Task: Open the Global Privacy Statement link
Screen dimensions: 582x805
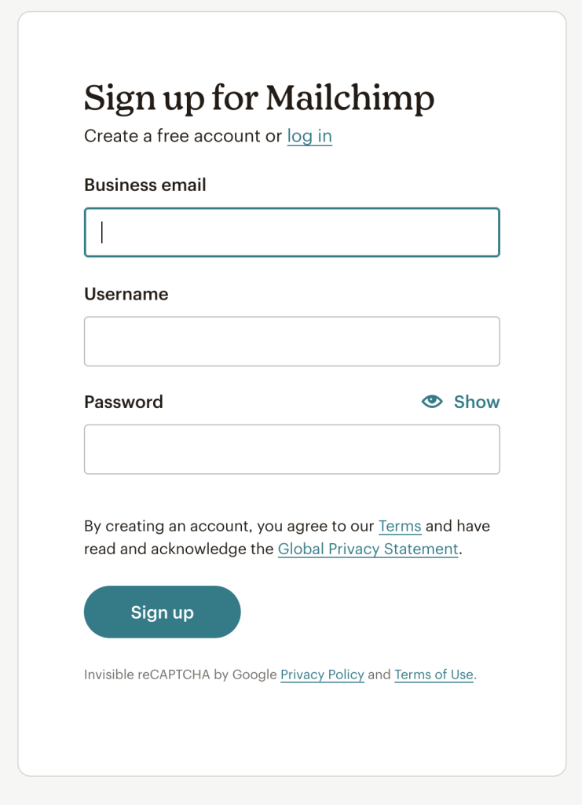Action: click(x=368, y=549)
